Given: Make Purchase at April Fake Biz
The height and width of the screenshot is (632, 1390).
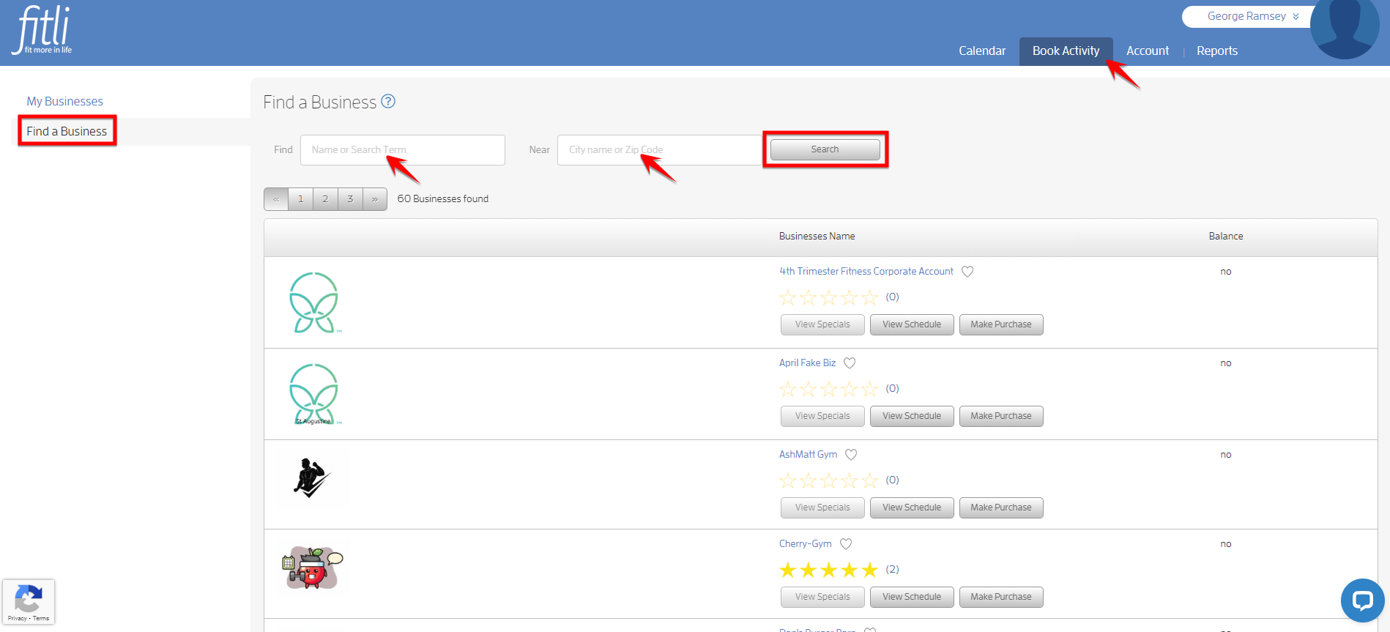Looking at the screenshot, I should 1001,416.
